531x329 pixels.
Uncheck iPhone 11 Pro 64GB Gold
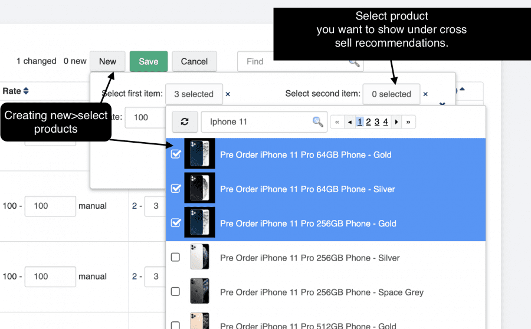(x=175, y=154)
